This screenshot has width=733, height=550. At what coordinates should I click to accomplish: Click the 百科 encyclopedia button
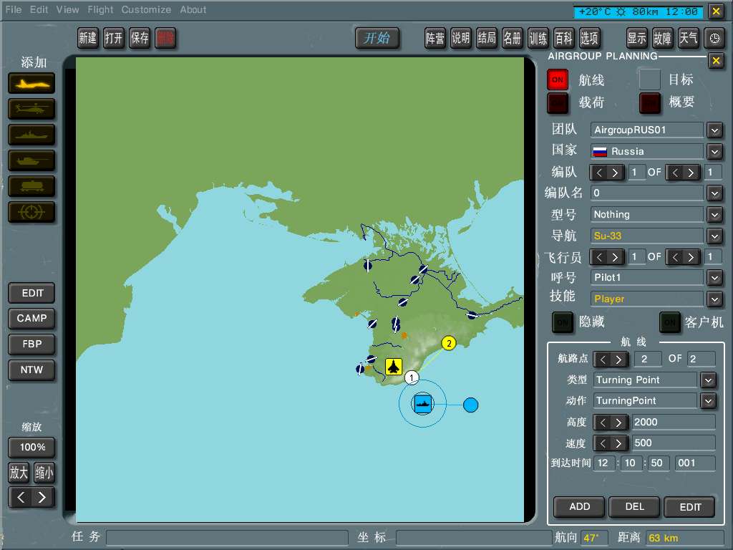coord(564,39)
